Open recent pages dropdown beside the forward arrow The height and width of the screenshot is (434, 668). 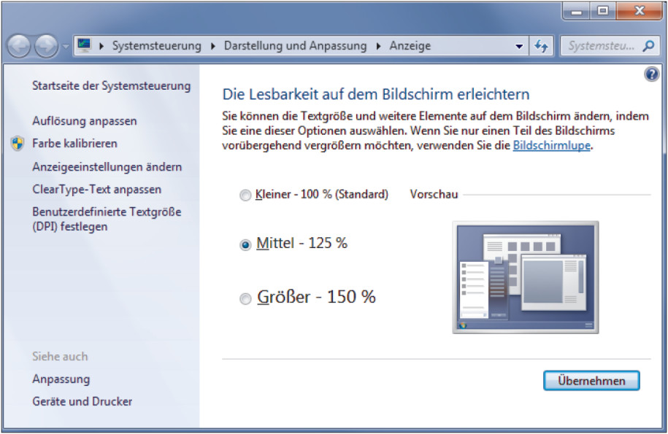(65, 47)
